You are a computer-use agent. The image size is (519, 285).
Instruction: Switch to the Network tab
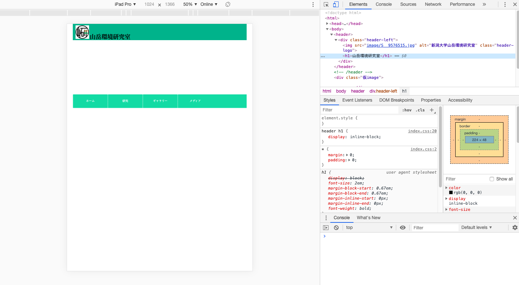click(x=433, y=4)
